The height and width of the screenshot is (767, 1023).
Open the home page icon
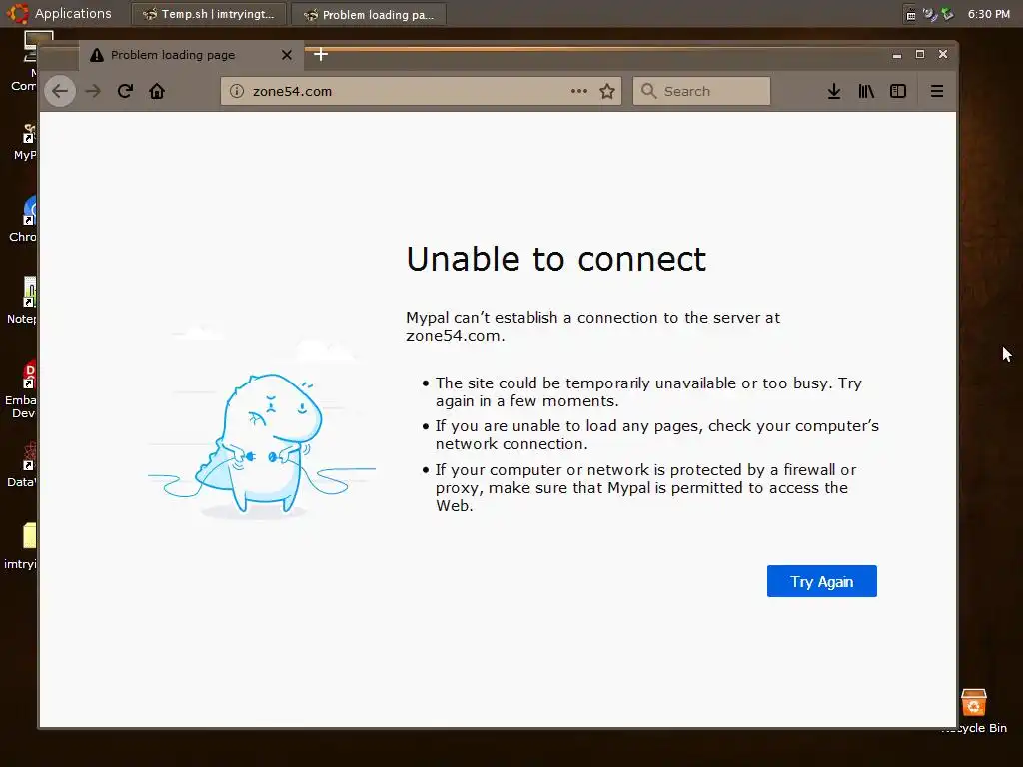pos(157,91)
